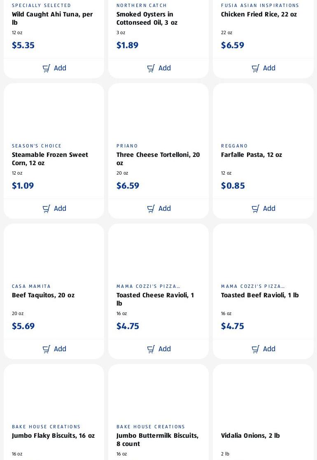317x460 pixels.
Task: Open Three Cheese Tortelloni product title
Action: pos(158,159)
